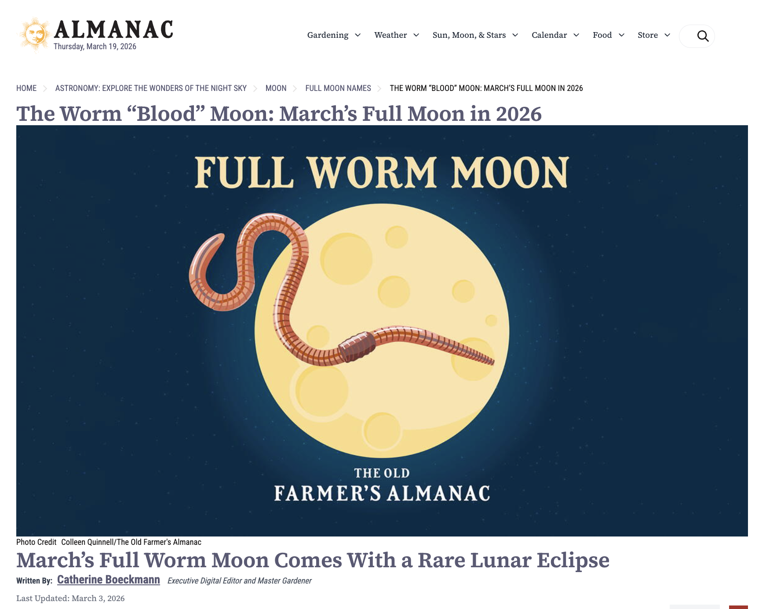Expand the Calendar menu chevron
The image size is (766, 609).
[576, 35]
